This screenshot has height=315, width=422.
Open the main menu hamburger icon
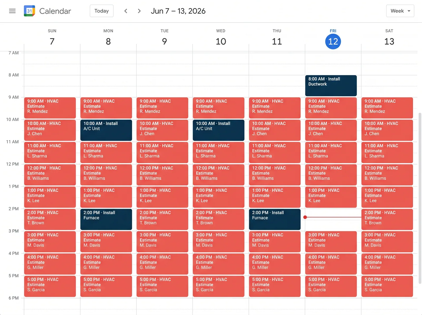pyautogui.click(x=12, y=11)
